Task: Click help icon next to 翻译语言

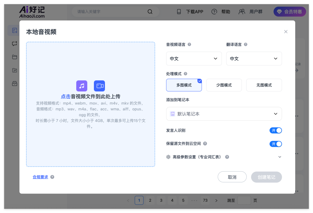Action: click(x=246, y=44)
